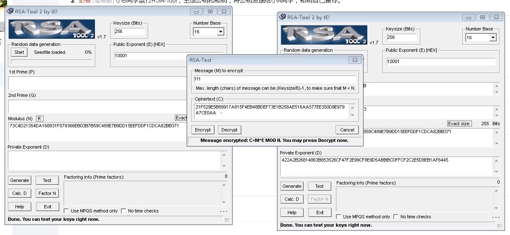Image resolution: width=510 pixels, height=235 pixels.
Task: Click Public Exponent (E) field in right window
Action: (441, 61)
